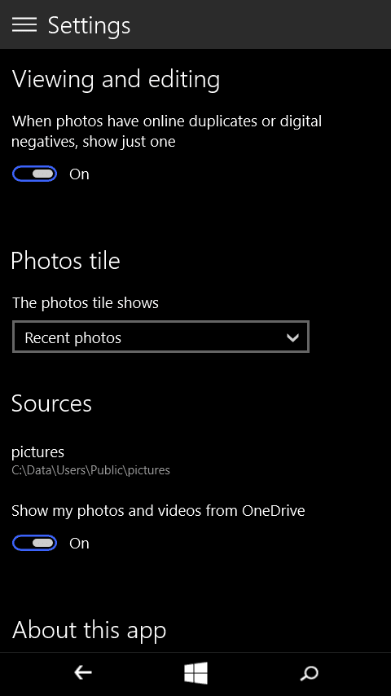Select the Viewing and editing heading
This screenshot has width=391, height=696.
116,80
